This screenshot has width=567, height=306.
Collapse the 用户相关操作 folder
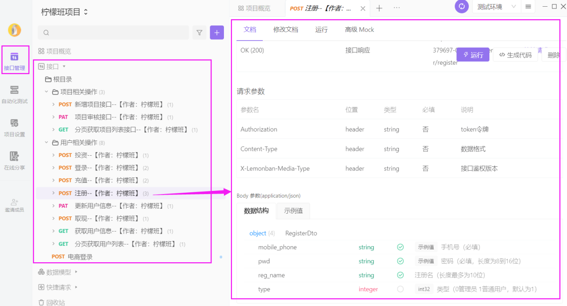tap(46, 143)
